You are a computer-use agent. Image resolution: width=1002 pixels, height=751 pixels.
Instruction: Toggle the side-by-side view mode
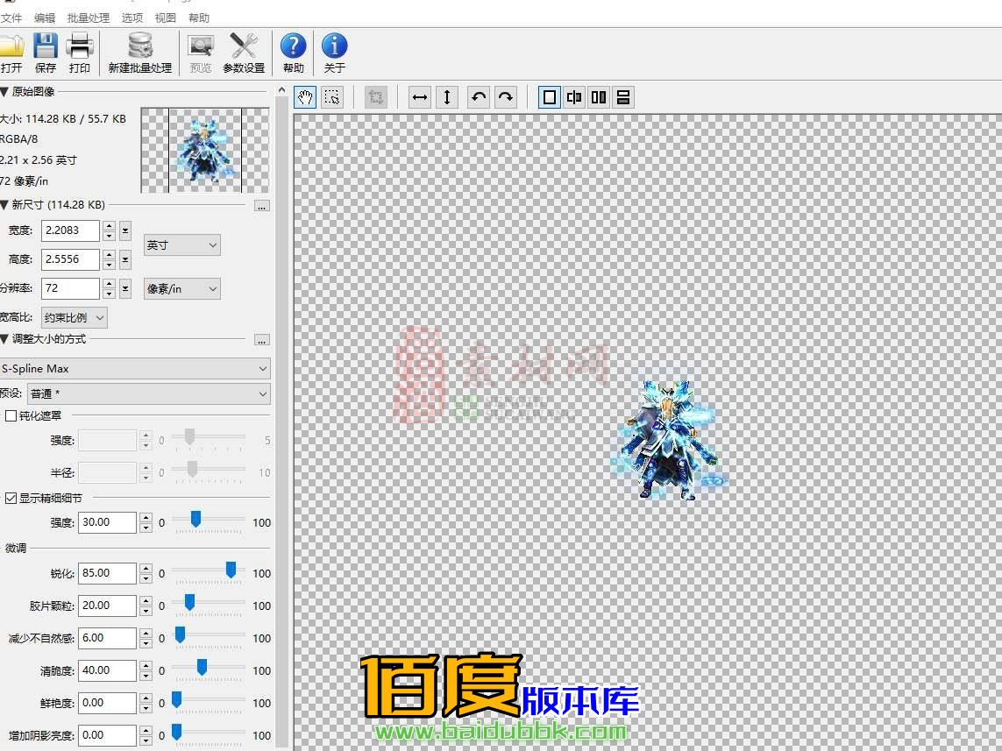598,96
